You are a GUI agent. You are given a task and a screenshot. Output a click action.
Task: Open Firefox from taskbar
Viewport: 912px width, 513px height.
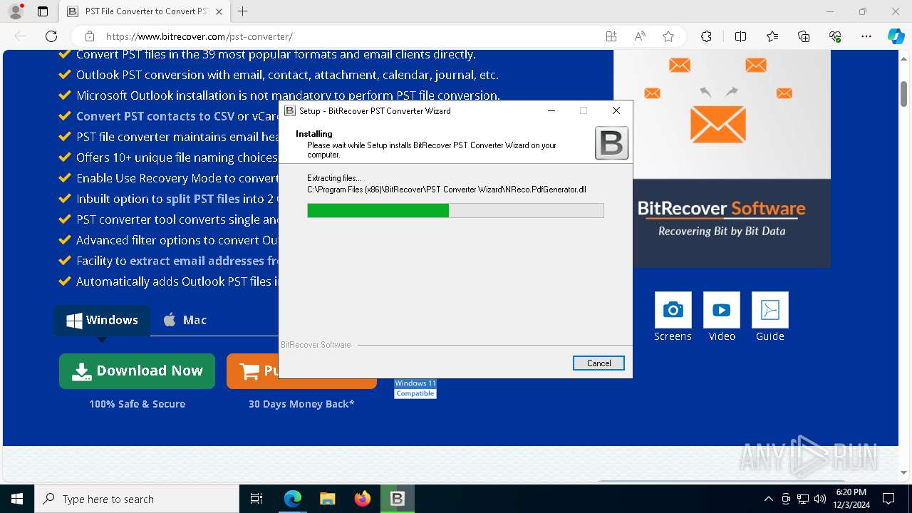coord(363,499)
